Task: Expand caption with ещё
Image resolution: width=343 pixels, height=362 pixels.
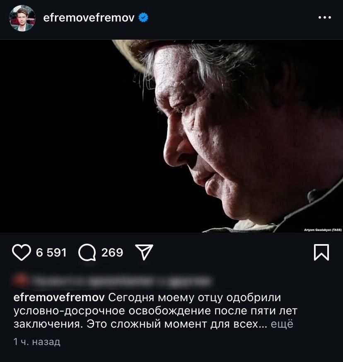Action: (282, 324)
